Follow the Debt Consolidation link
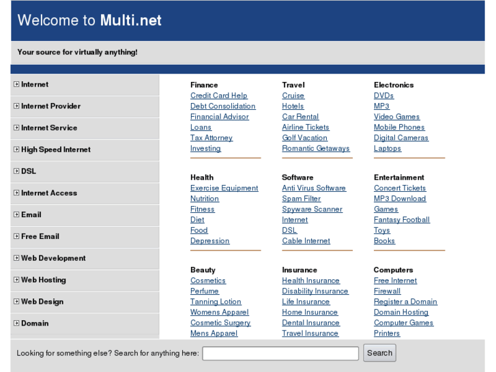The height and width of the screenshot is (372, 496). 223,106
